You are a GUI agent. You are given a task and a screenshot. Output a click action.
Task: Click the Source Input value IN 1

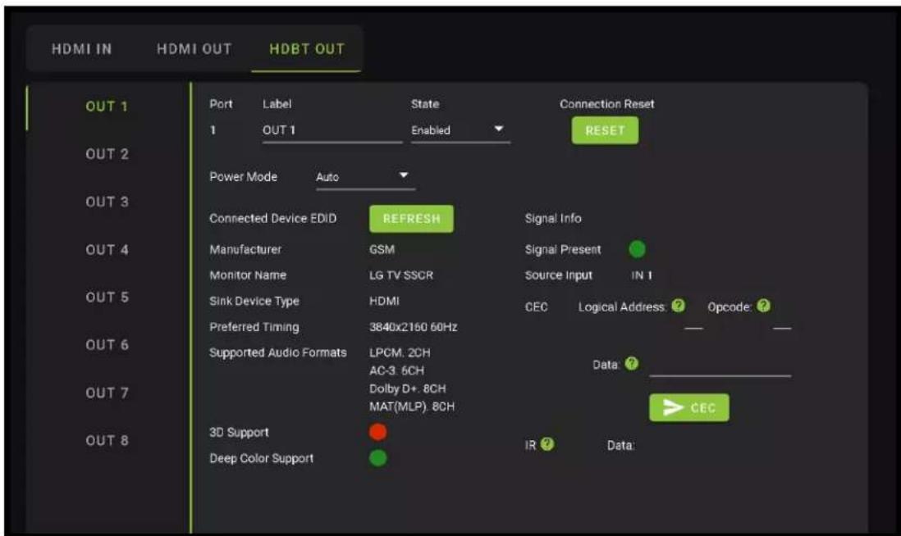click(x=642, y=275)
